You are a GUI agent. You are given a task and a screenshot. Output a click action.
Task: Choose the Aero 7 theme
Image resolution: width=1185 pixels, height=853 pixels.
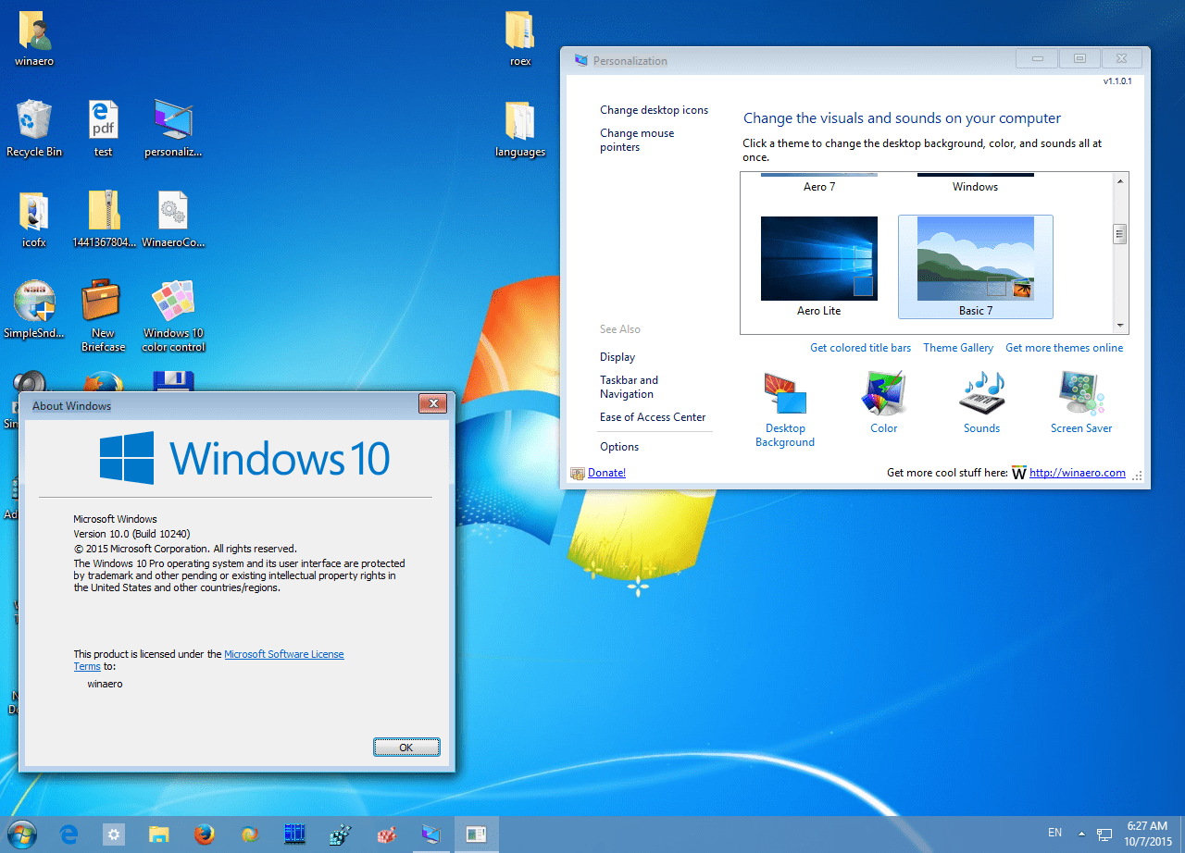(x=819, y=186)
